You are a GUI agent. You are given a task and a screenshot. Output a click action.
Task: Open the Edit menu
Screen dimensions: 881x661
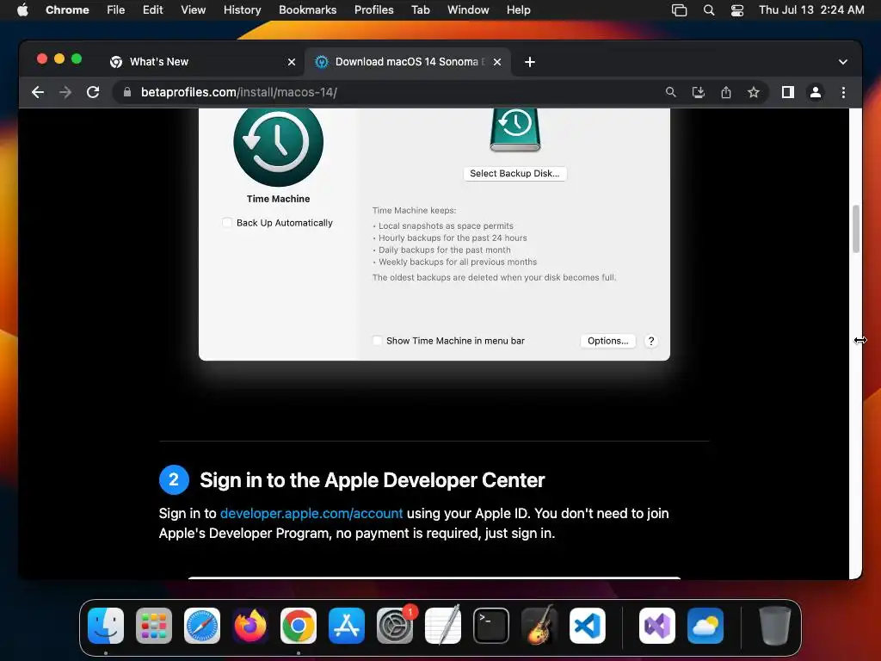click(152, 9)
